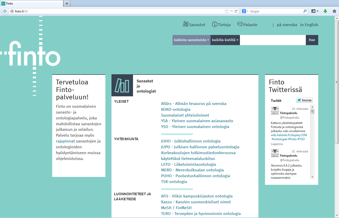
Task: Click Laajenna to expand the tweet
Action: 277,144
